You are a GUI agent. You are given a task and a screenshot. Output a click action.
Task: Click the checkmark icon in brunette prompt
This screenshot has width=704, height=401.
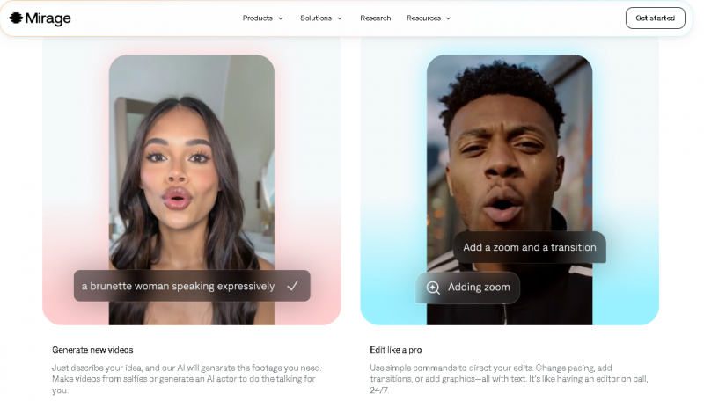pyautogui.click(x=293, y=286)
